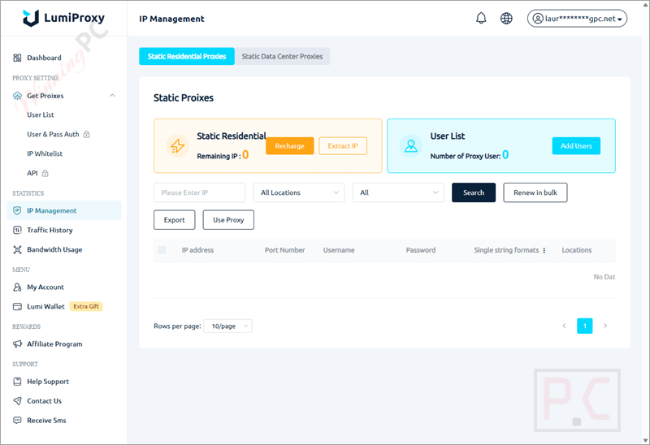The image size is (650, 445).
Task: Open My Account page
Action: 45,287
